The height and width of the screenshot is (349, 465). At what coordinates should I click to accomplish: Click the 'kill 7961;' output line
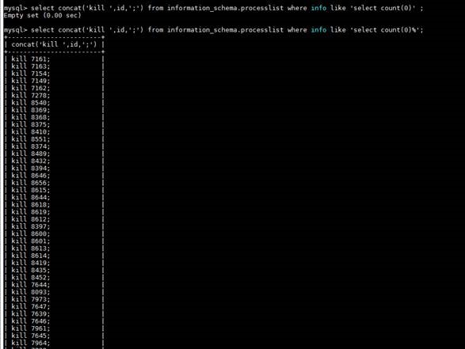(x=31, y=328)
